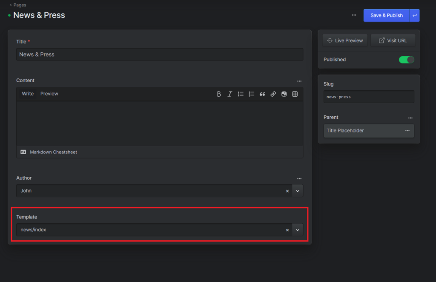
Task: Insert an image asset in content
Action: tap(284, 94)
